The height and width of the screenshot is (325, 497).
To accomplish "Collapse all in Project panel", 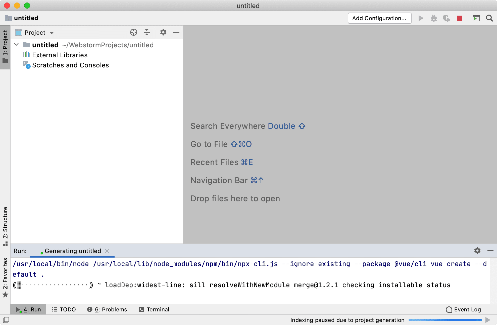I will tap(147, 32).
